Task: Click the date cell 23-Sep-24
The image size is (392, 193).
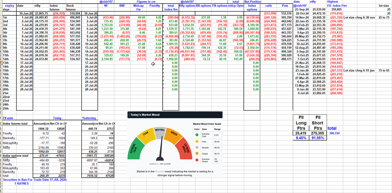Action: [302, 9]
